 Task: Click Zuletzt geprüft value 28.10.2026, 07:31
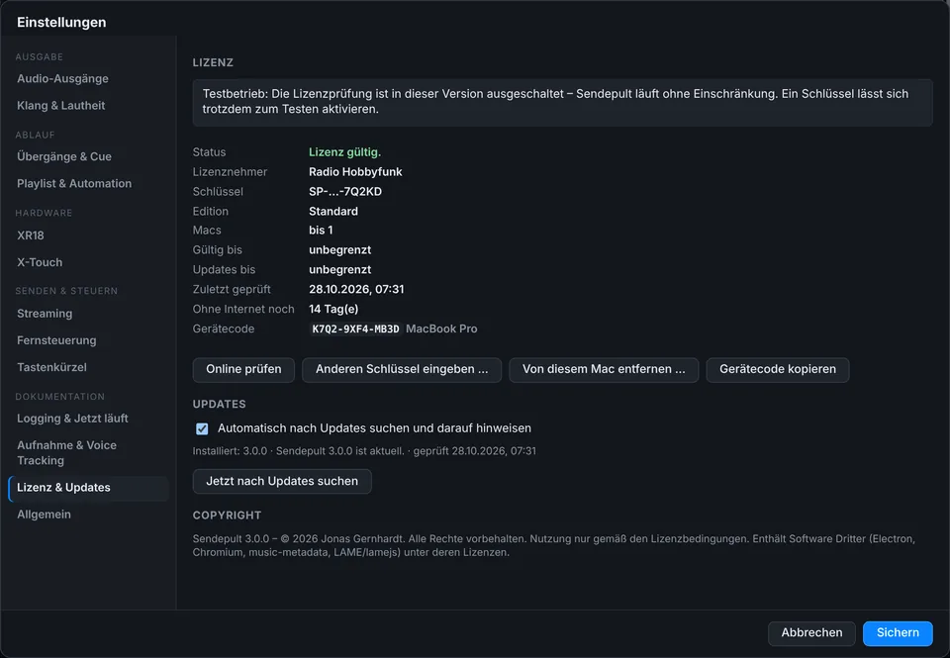(x=356, y=290)
